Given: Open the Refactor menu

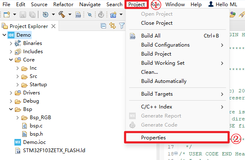Looking at the screenshot, I should (63, 5).
